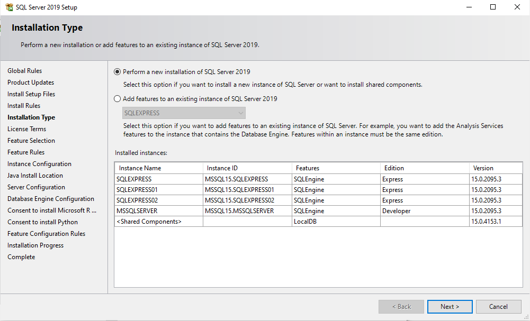This screenshot has width=530, height=321.
Task: Open License Terms step in sidebar
Action: click(26, 129)
